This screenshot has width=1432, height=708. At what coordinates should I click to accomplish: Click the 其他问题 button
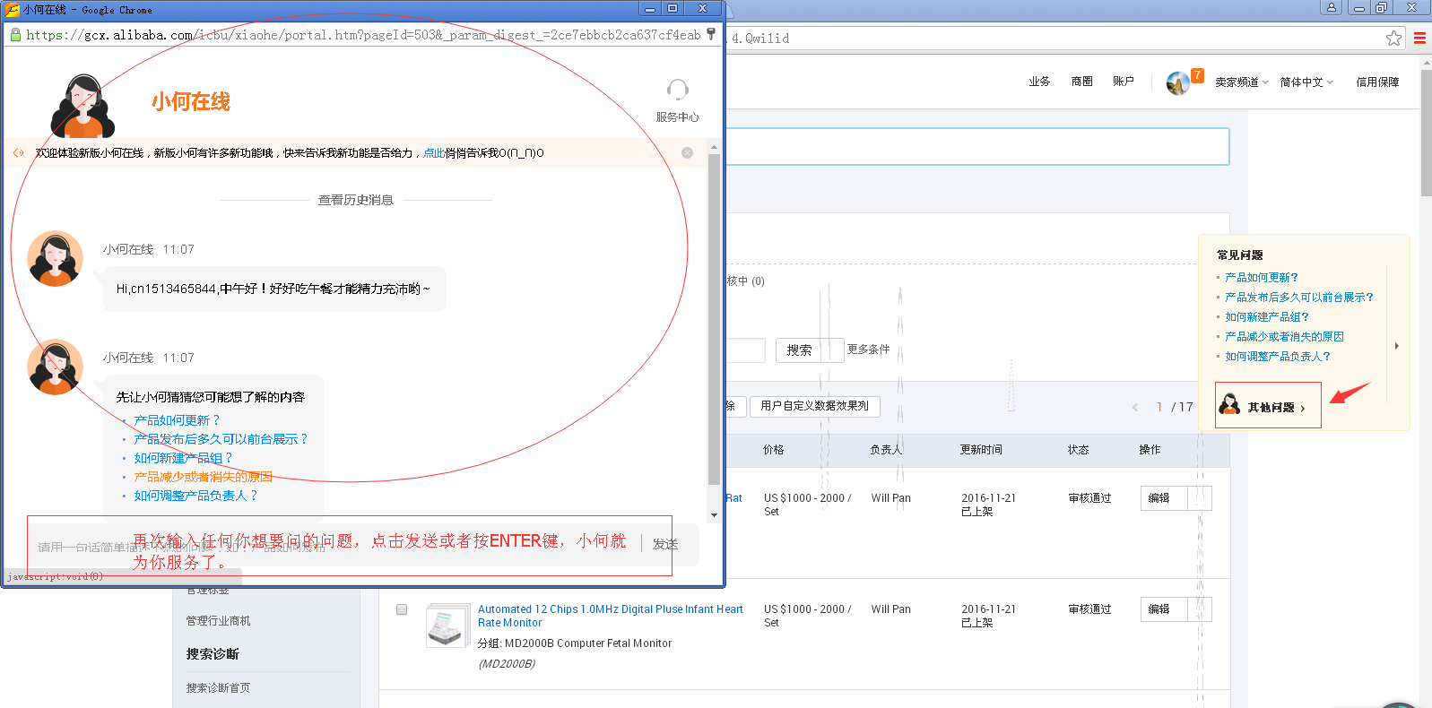pos(1268,405)
